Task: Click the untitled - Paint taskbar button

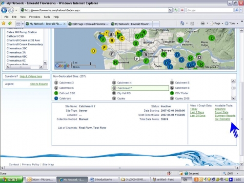Action: 165,180
